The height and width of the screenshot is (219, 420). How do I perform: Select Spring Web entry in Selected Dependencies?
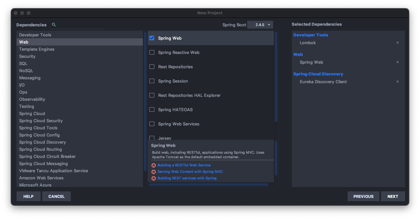[x=312, y=62]
